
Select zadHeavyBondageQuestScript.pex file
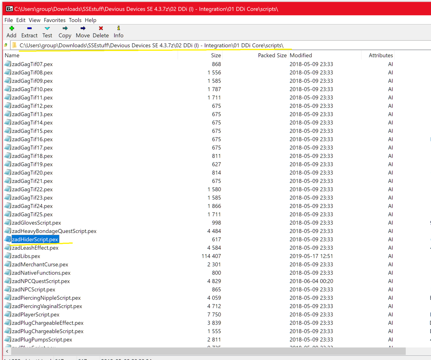[x=54, y=231]
